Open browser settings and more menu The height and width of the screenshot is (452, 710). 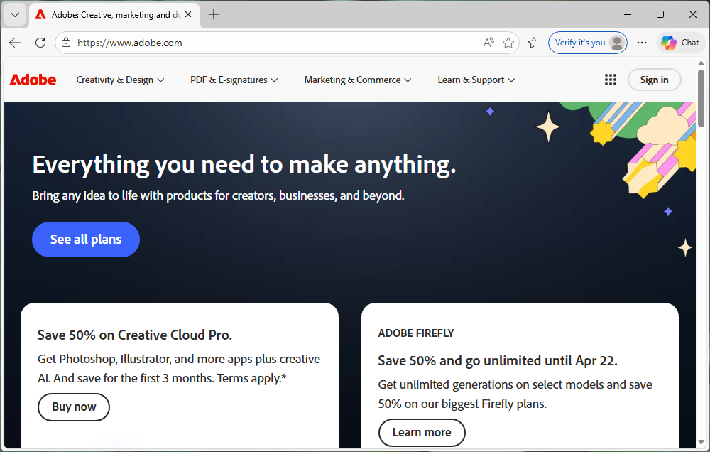(x=642, y=43)
